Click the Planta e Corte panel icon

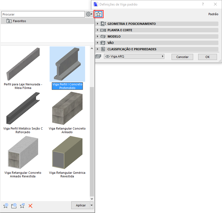[103, 30]
